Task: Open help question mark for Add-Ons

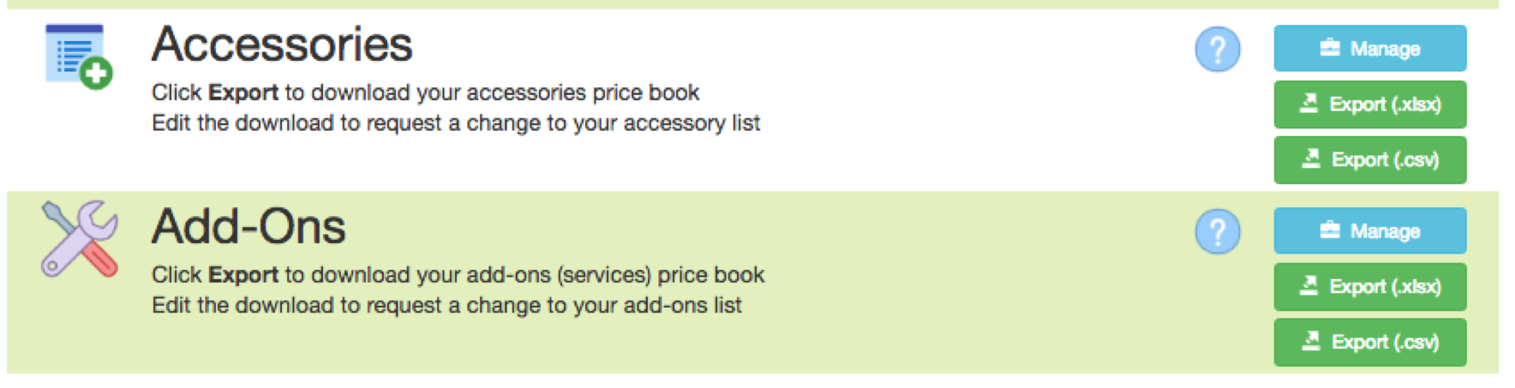Action: [1217, 231]
